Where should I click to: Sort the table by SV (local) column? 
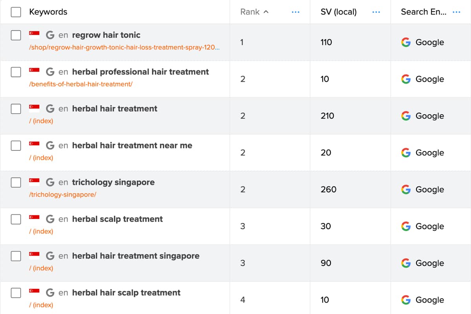point(338,12)
